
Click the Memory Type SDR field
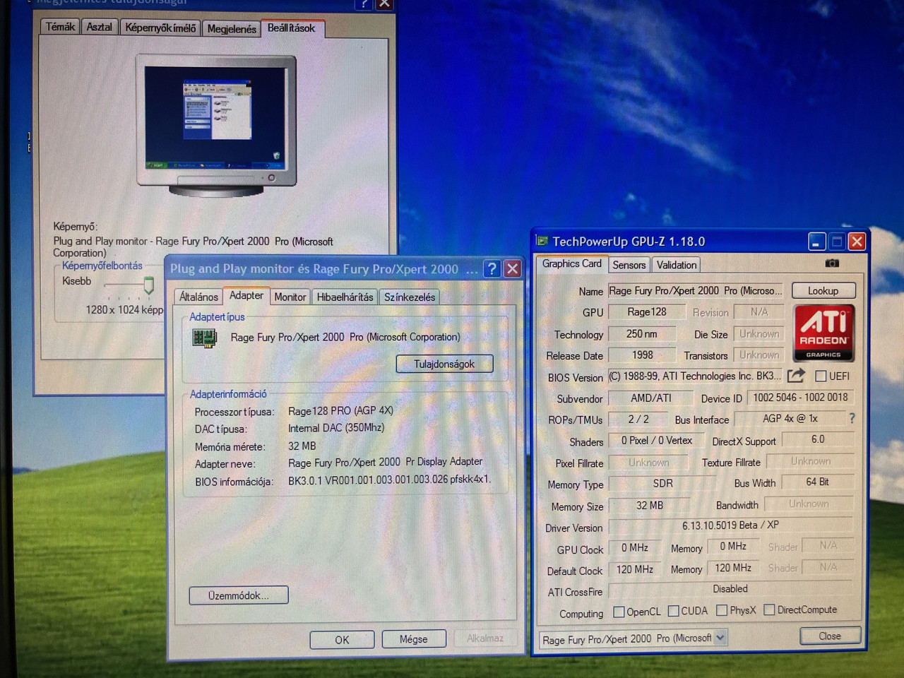662,484
